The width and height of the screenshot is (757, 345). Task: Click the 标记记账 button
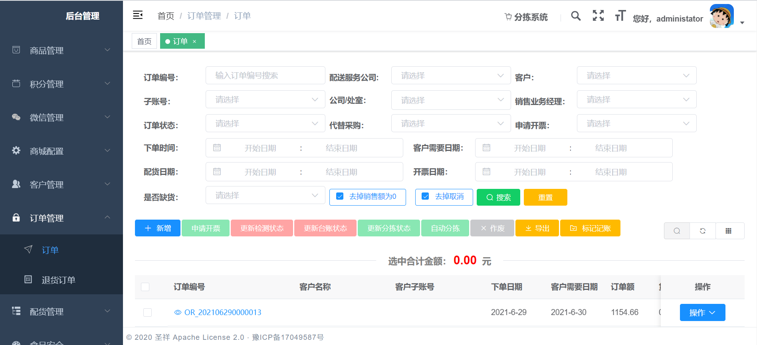pos(590,228)
